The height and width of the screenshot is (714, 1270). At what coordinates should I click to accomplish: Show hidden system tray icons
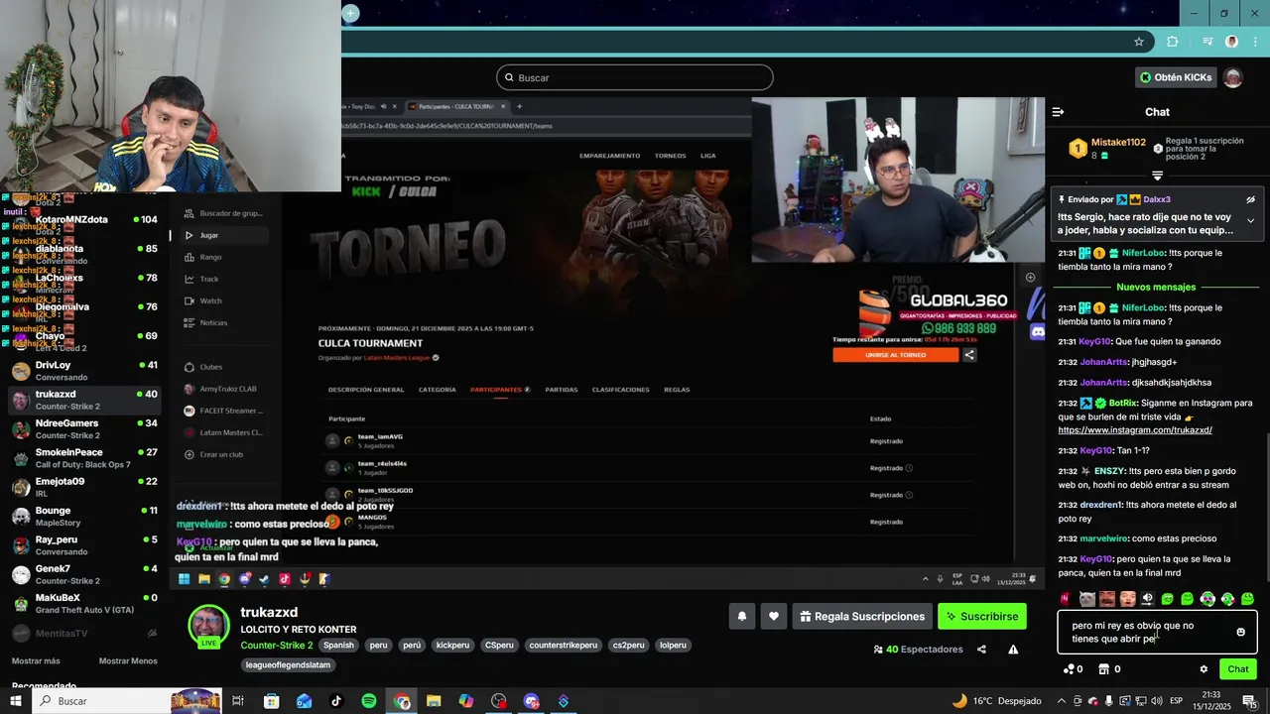coord(1061,701)
